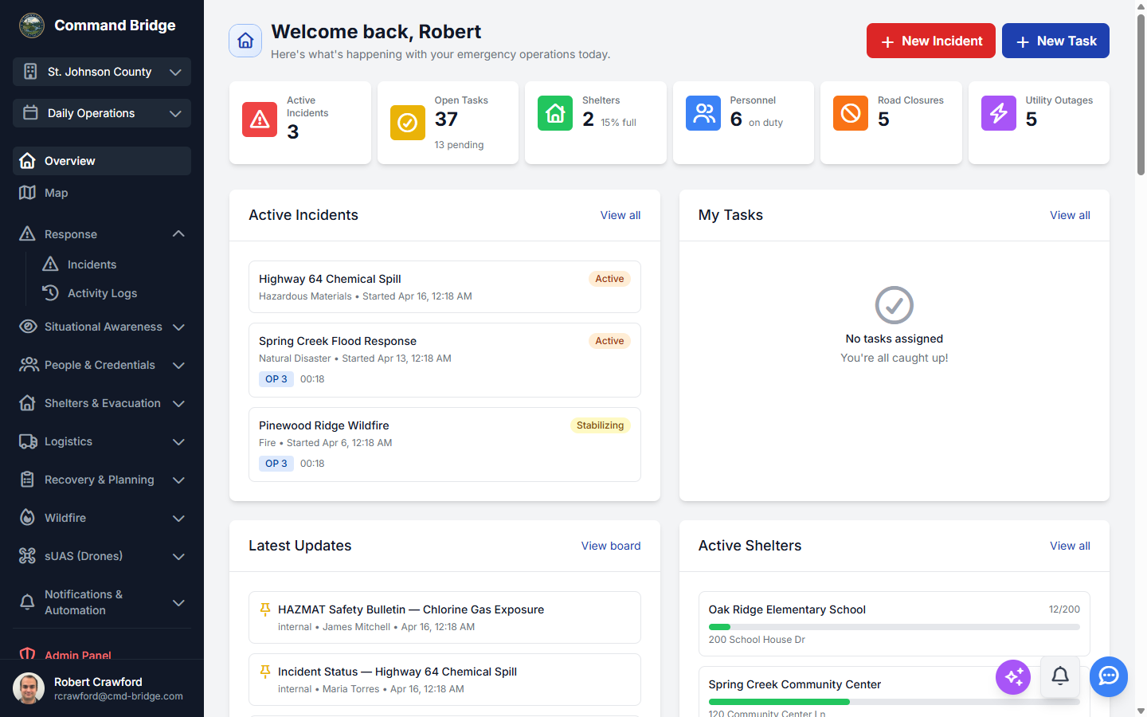1147x717 pixels.
Task: Open the Daily Operations dropdown
Action: [102, 113]
